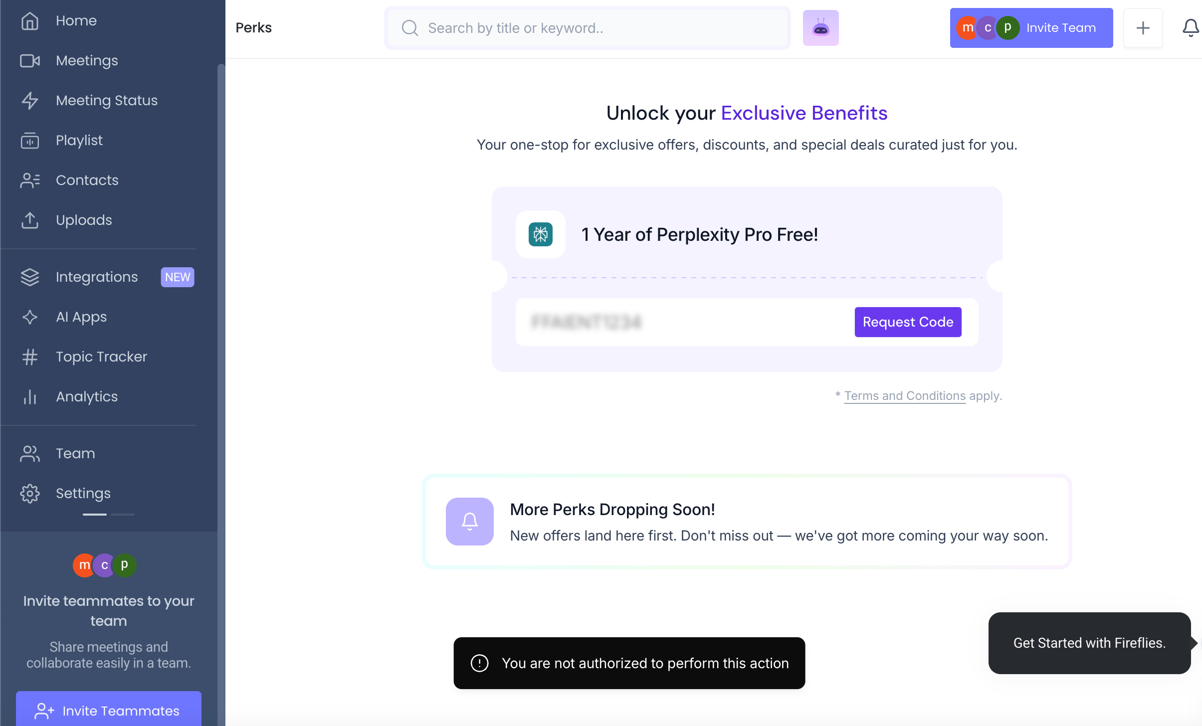Open Settings gear in sidebar
The width and height of the screenshot is (1202, 726).
click(x=30, y=493)
